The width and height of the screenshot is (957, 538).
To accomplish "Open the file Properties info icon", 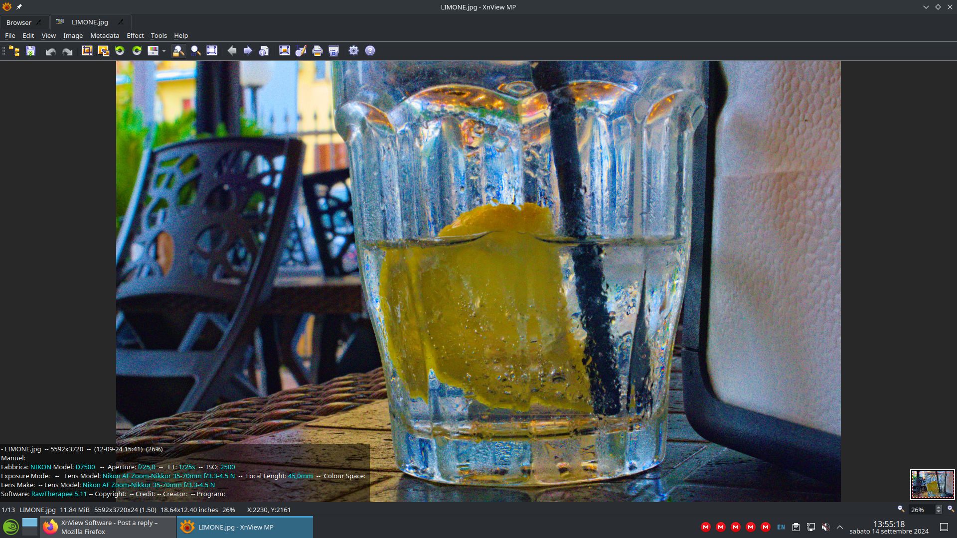I will tap(264, 51).
